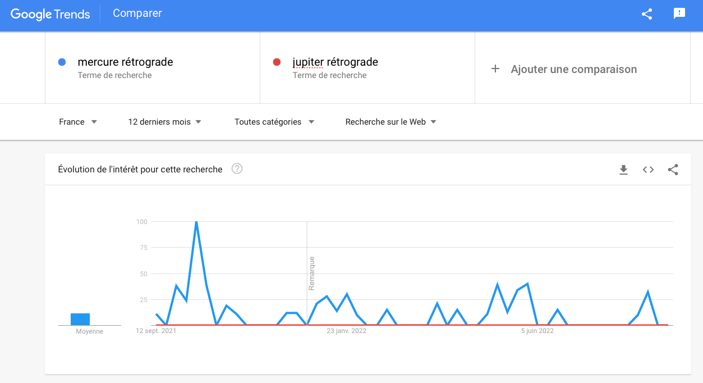Open the embed code icon
The height and width of the screenshot is (383, 703).
[648, 170]
